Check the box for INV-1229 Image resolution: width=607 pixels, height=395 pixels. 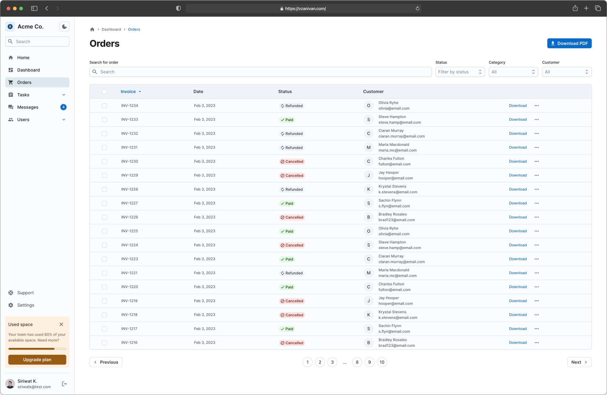pos(104,175)
